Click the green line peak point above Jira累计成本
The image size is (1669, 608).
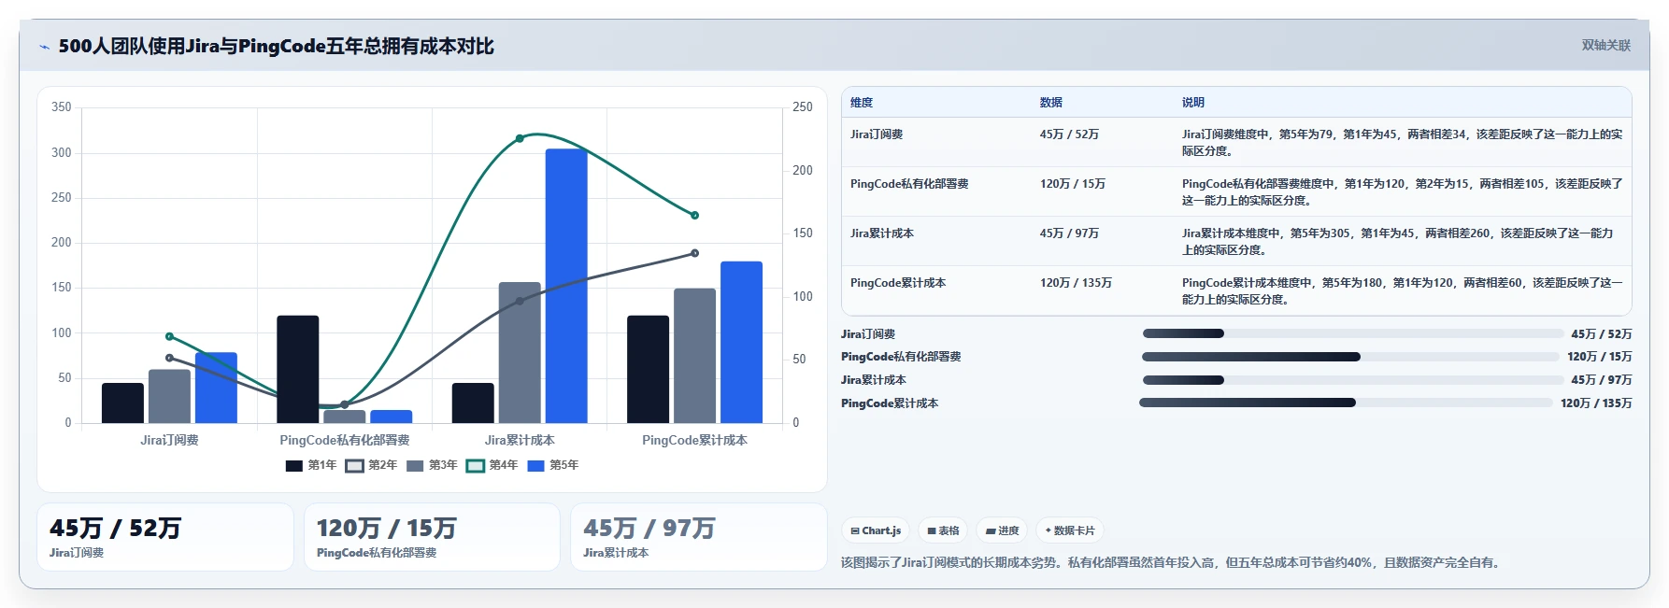pos(520,138)
